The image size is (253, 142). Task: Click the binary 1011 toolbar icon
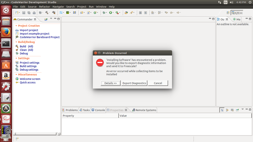pos(61,13)
